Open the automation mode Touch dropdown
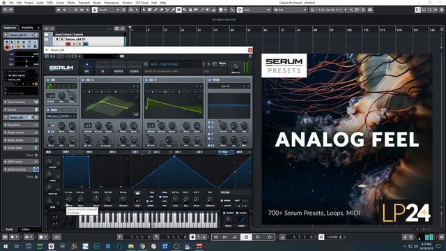Image resolution: width=446 pixels, height=251 pixels. (x=109, y=10)
